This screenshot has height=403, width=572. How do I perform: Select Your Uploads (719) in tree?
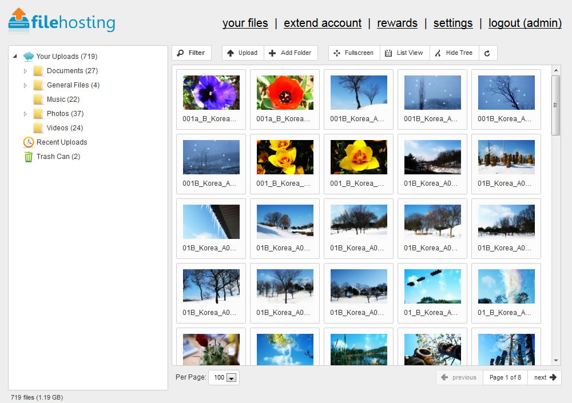[67, 57]
